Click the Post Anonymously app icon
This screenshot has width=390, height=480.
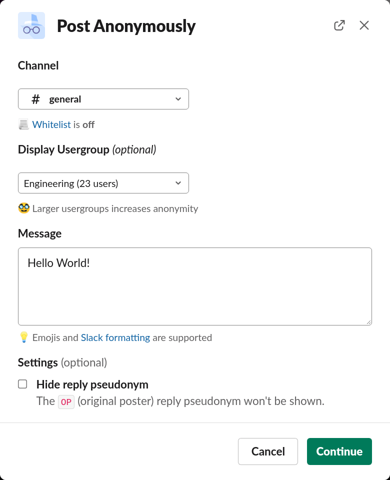[31, 25]
